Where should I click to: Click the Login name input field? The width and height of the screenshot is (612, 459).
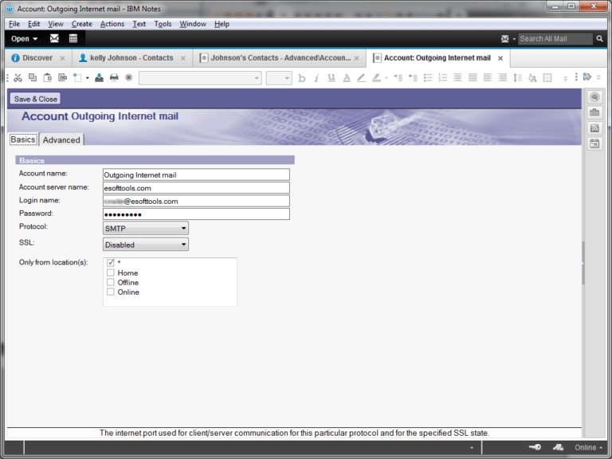pyautogui.click(x=196, y=201)
